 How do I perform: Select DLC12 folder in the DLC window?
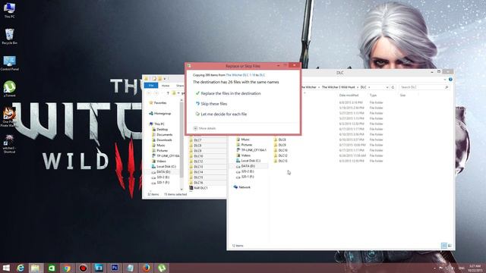281,155
